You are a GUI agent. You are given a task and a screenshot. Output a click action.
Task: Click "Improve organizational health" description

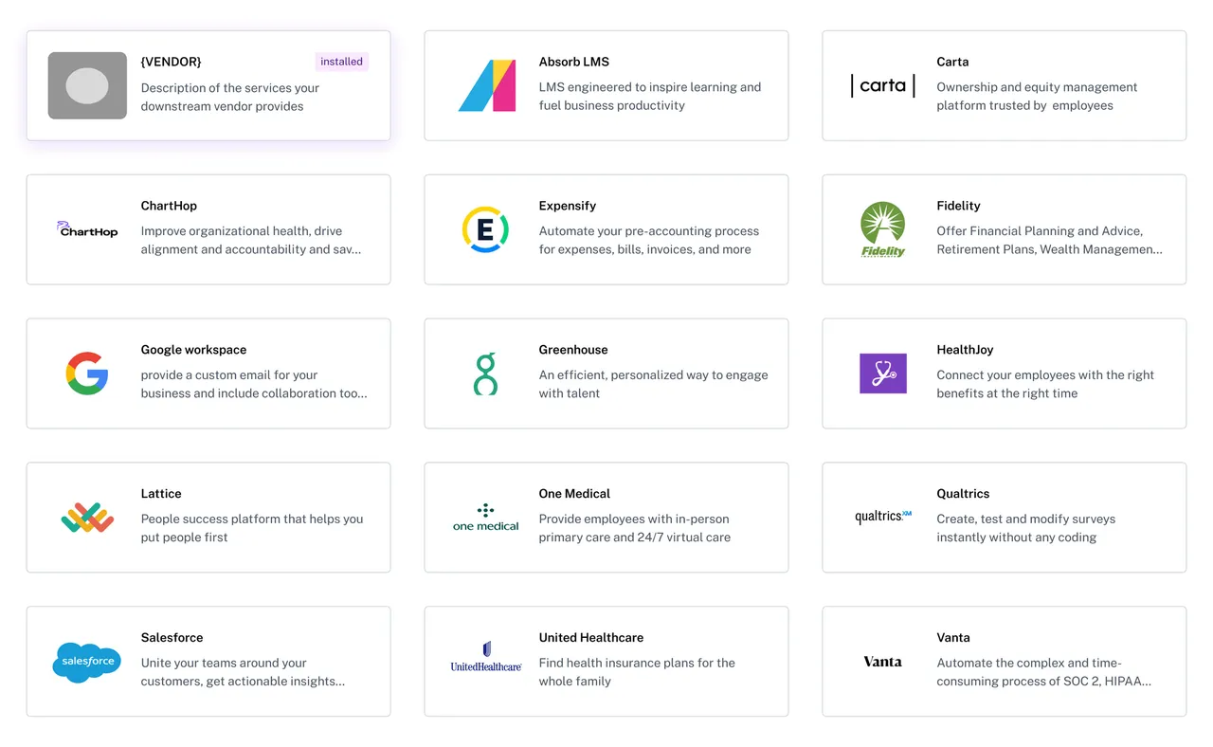(251, 240)
